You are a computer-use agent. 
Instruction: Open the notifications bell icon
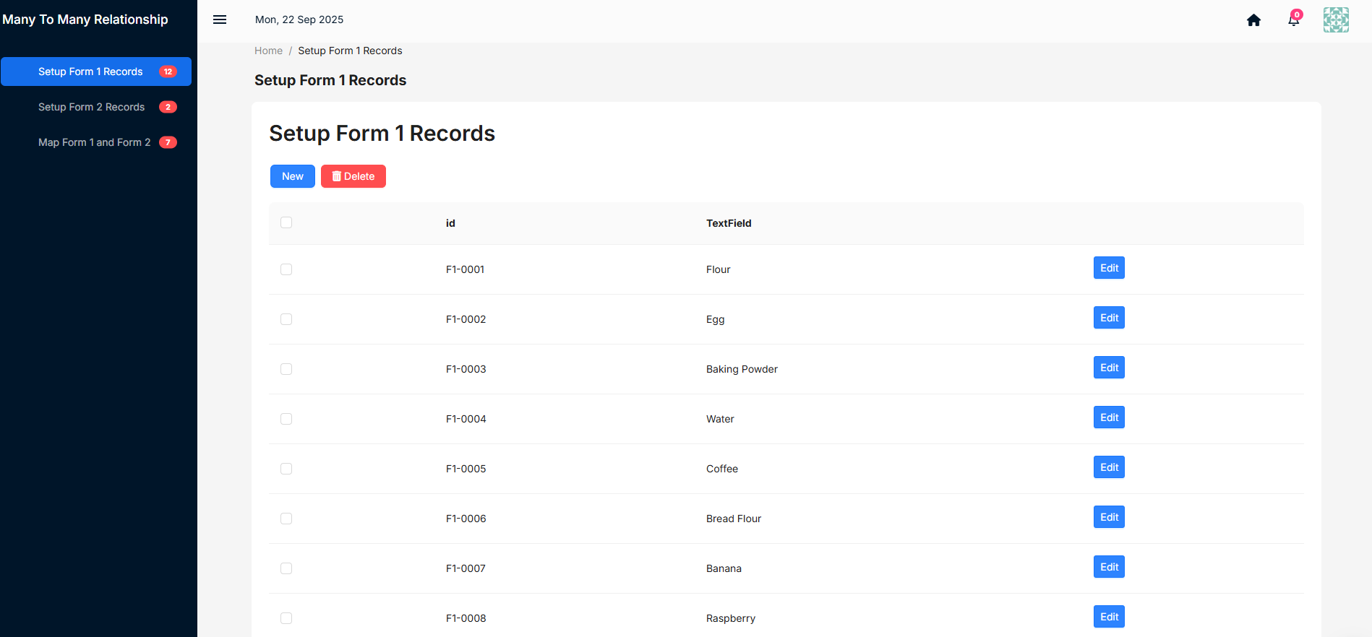click(x=1294, y=20)
